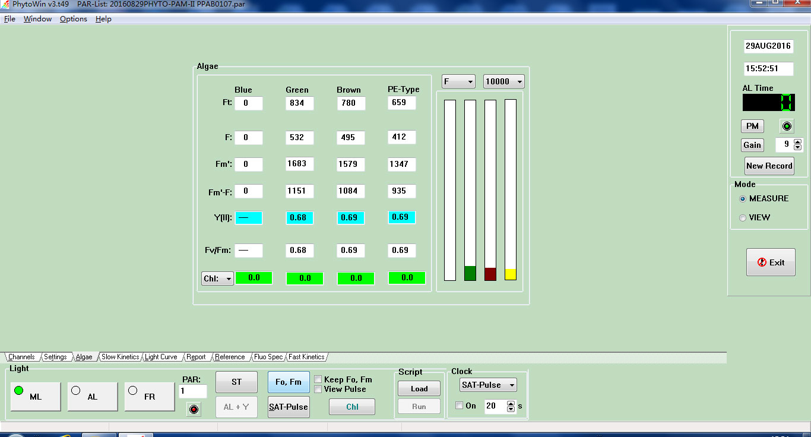Enable the View Pulse checkbox

click(x=318, y=389)
